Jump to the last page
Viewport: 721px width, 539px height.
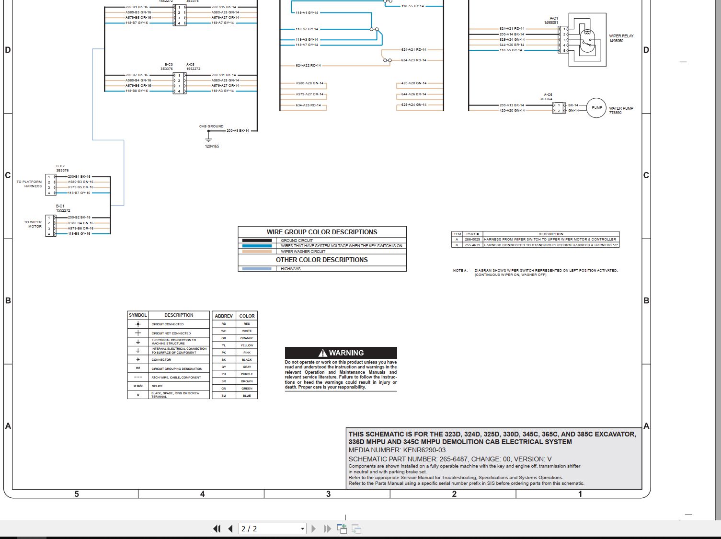[x=327, y=528]
